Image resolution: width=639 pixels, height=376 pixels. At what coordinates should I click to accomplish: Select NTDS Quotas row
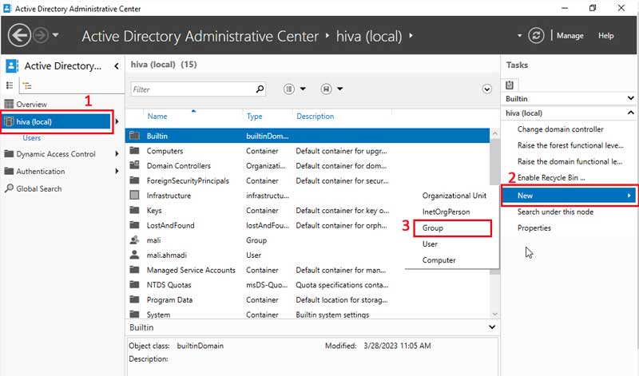[x=308, y=285]
